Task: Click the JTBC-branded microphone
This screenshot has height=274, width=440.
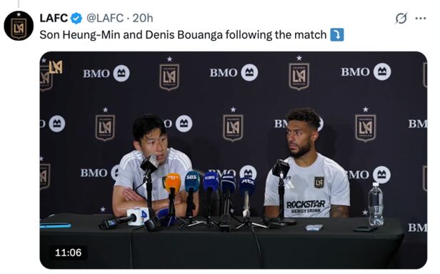Action: pos(247,186)
